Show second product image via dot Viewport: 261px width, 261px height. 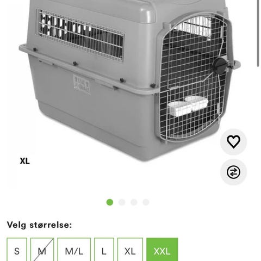tap(122, 202)
